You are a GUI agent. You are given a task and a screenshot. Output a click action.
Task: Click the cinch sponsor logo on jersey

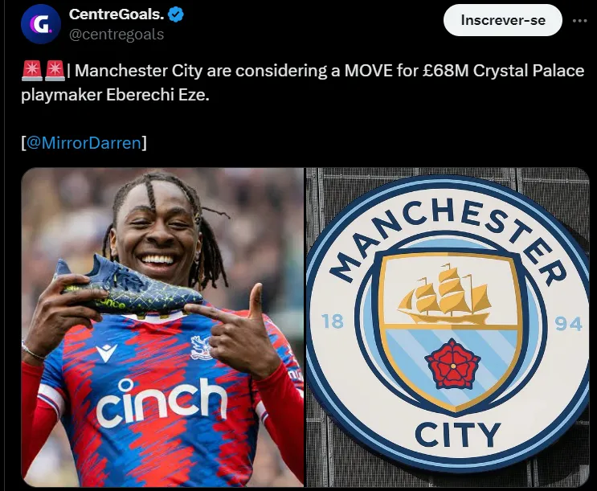coord(162,402)
